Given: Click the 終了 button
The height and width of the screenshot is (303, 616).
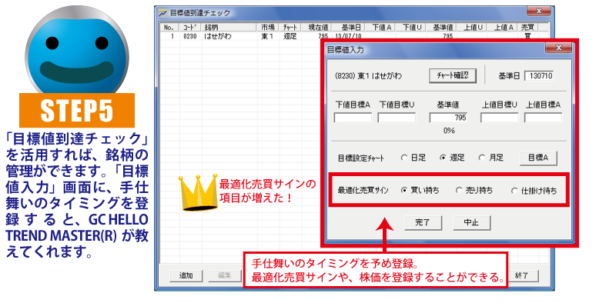Looking at the screenshot, I should point(523,275).
